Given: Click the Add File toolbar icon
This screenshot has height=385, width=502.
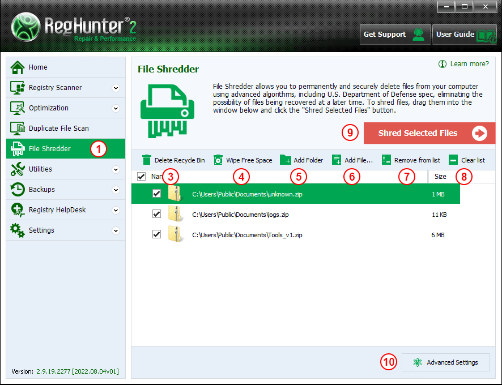Looking at the screenshot, I should click(337, 160).
